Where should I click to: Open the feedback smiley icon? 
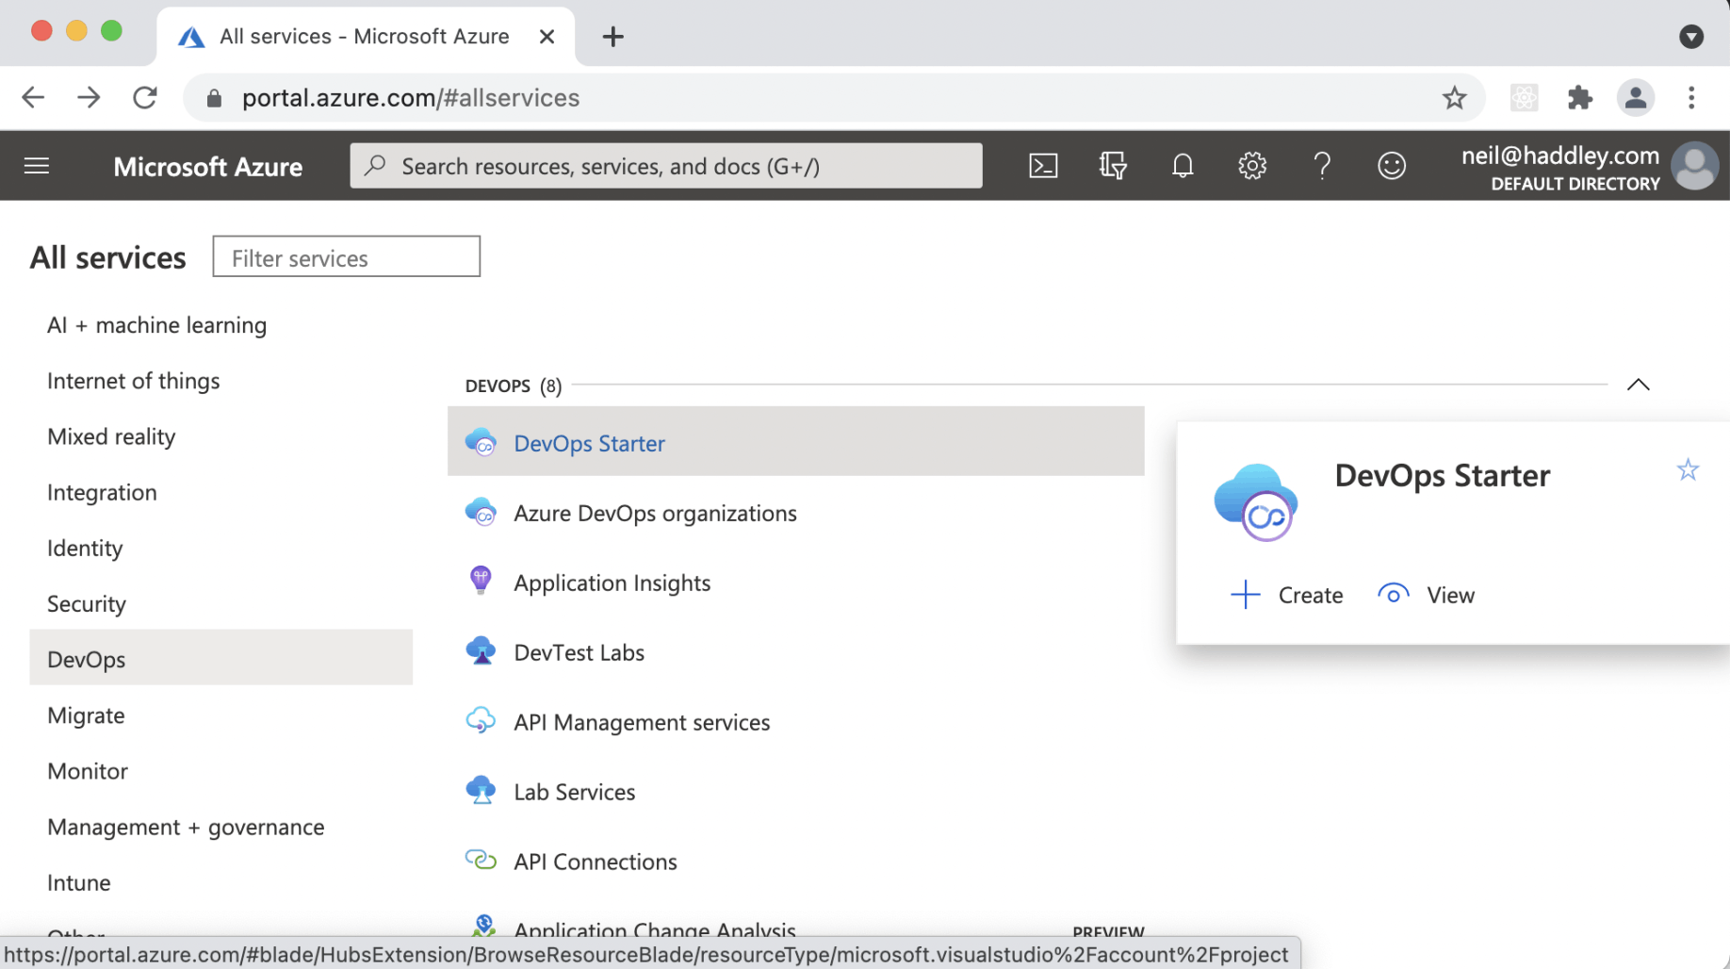tap(1392, 166)
